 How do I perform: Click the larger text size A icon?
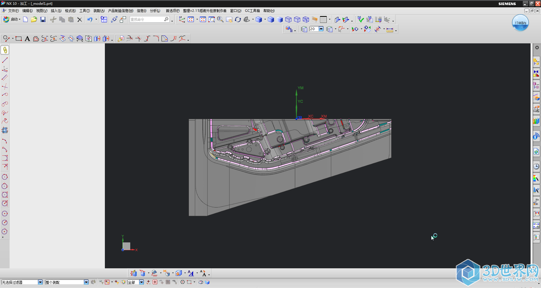[203, 273]
